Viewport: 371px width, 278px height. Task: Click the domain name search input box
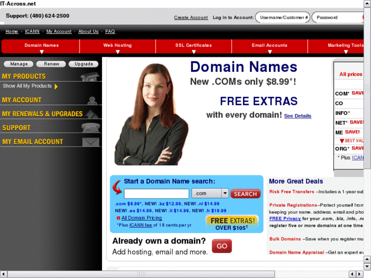(156, 193)
